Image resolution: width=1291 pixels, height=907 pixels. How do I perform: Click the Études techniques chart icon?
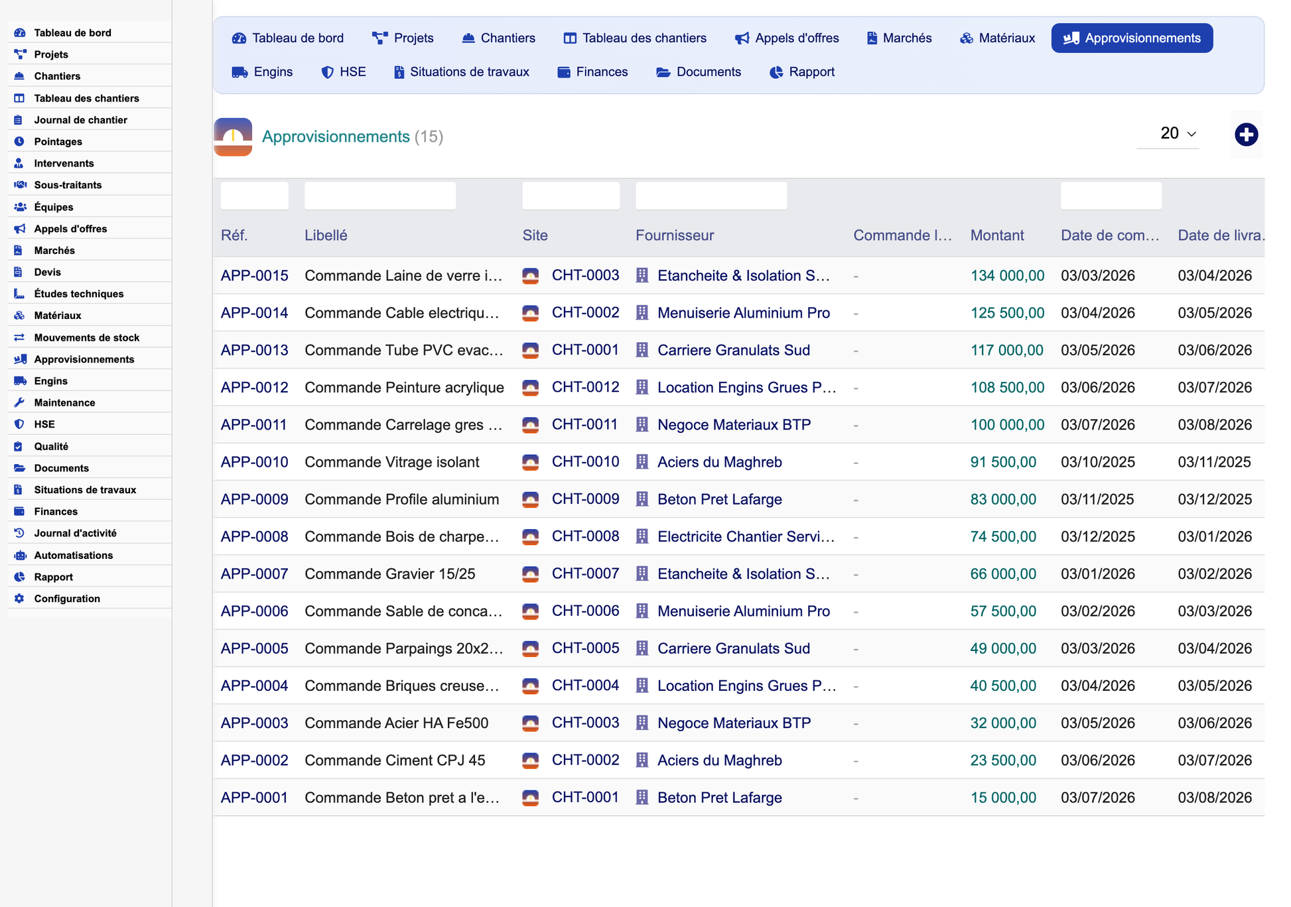[19, 294]
